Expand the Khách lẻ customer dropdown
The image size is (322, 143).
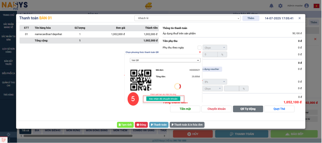tap(187, 18)
